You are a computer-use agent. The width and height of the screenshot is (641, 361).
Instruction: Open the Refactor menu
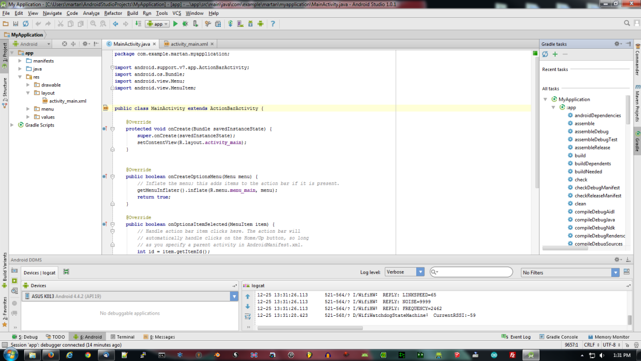tap(113, 13)
